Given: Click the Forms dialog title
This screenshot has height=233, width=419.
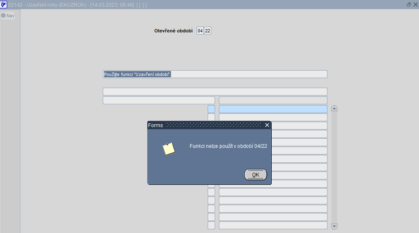Looking at the screenshot, I should pyautogui.click(x=156, y=125).
